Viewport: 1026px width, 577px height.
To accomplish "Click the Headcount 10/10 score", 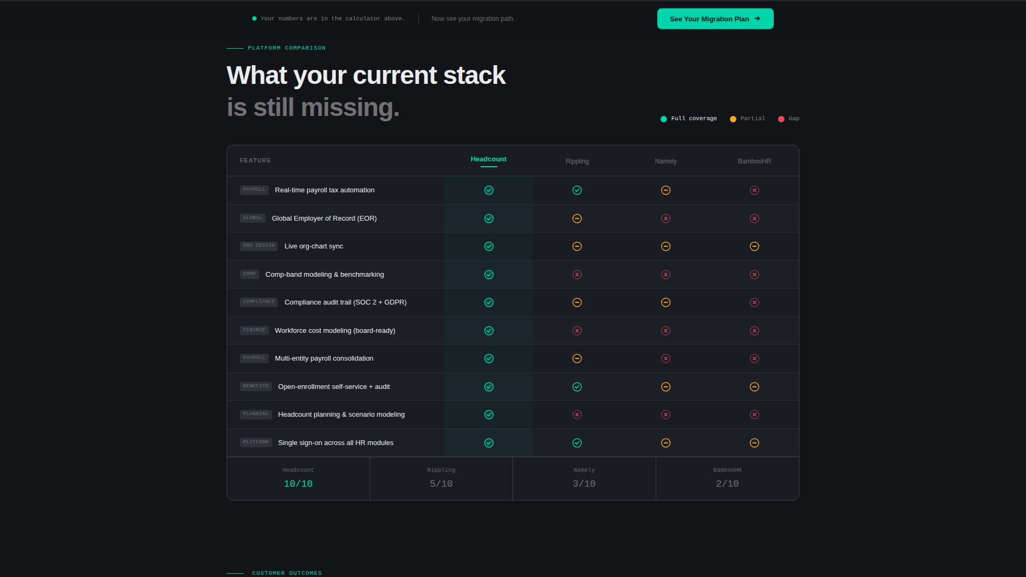I will coord(298,484).
